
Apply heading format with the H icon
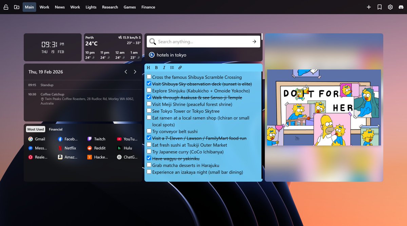click(x=148, y=68)
